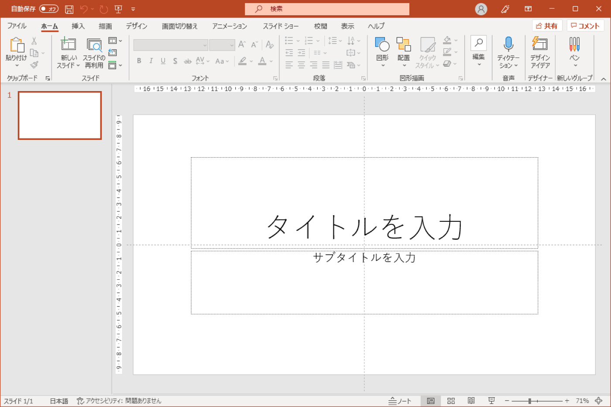Viewport: 611px width, 407px height.
Task: Open Ribbon Display Options icon
Action: point(528,9)
